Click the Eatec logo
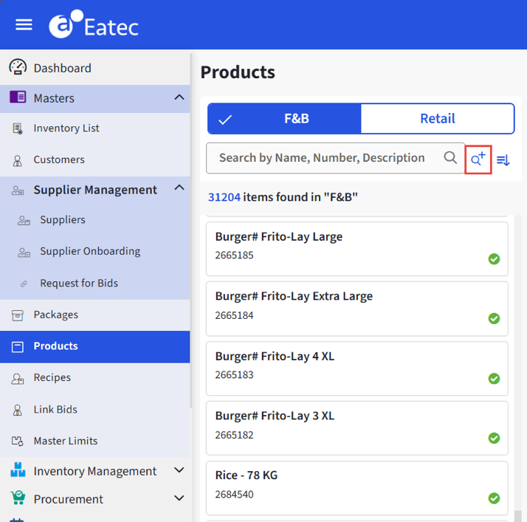This screenshot has height=522, width=527. [x=94, y=24]
